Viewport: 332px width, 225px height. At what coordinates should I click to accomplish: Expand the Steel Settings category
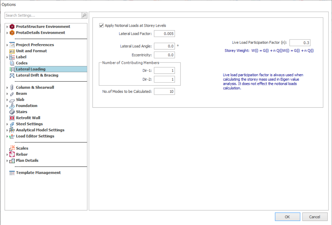point(7,124)
